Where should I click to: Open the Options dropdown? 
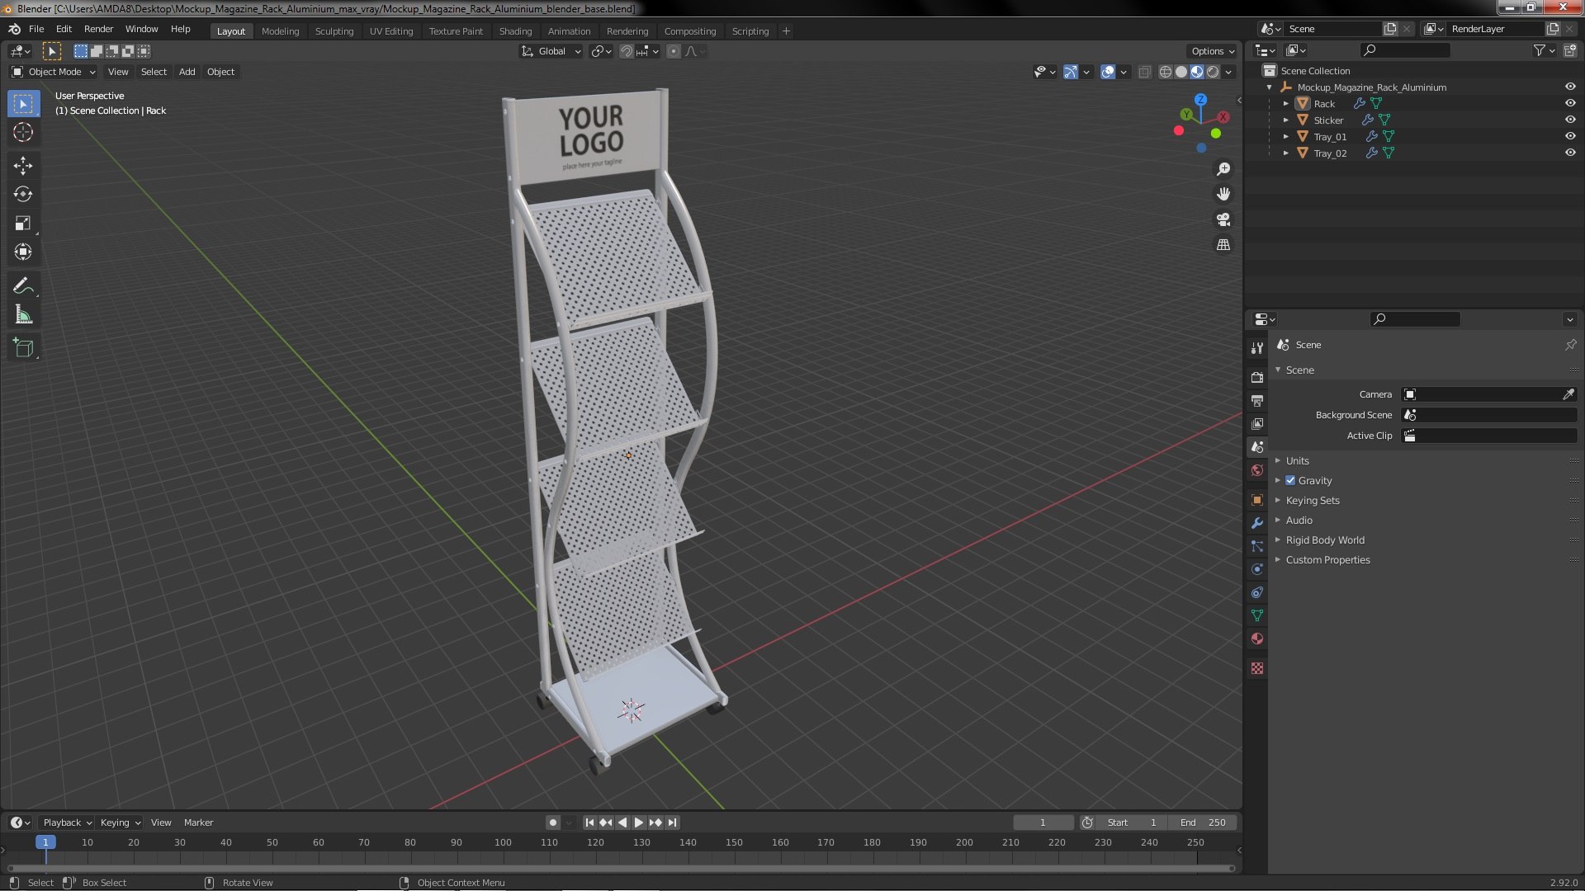tap(1213, 51)
